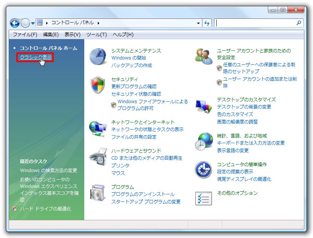Open the Other Options checklist icon

(204, 198)
